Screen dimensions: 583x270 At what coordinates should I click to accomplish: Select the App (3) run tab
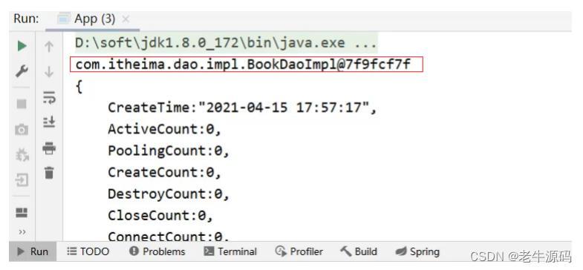pyautogui.click(x=87, y=19)
